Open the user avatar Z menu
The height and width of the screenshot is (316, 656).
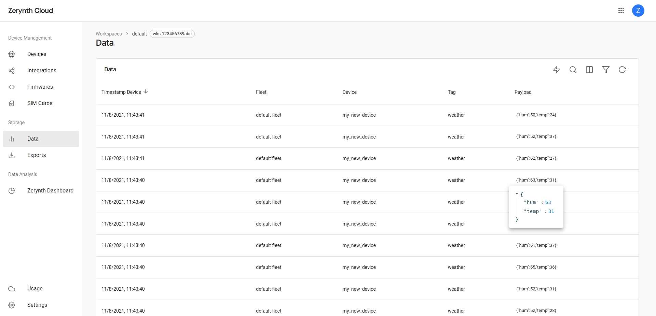(x=638, y=11)
